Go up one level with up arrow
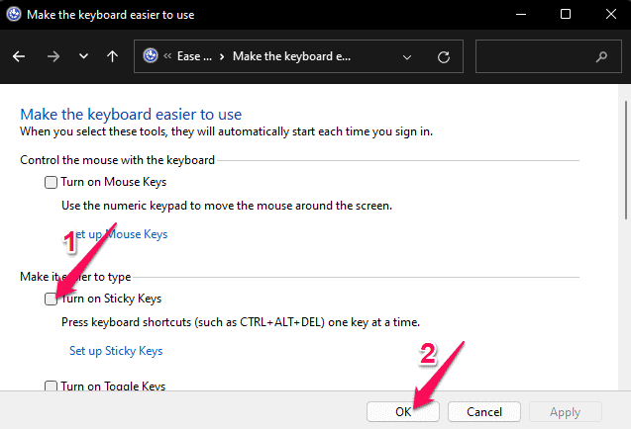 [112, 56]
